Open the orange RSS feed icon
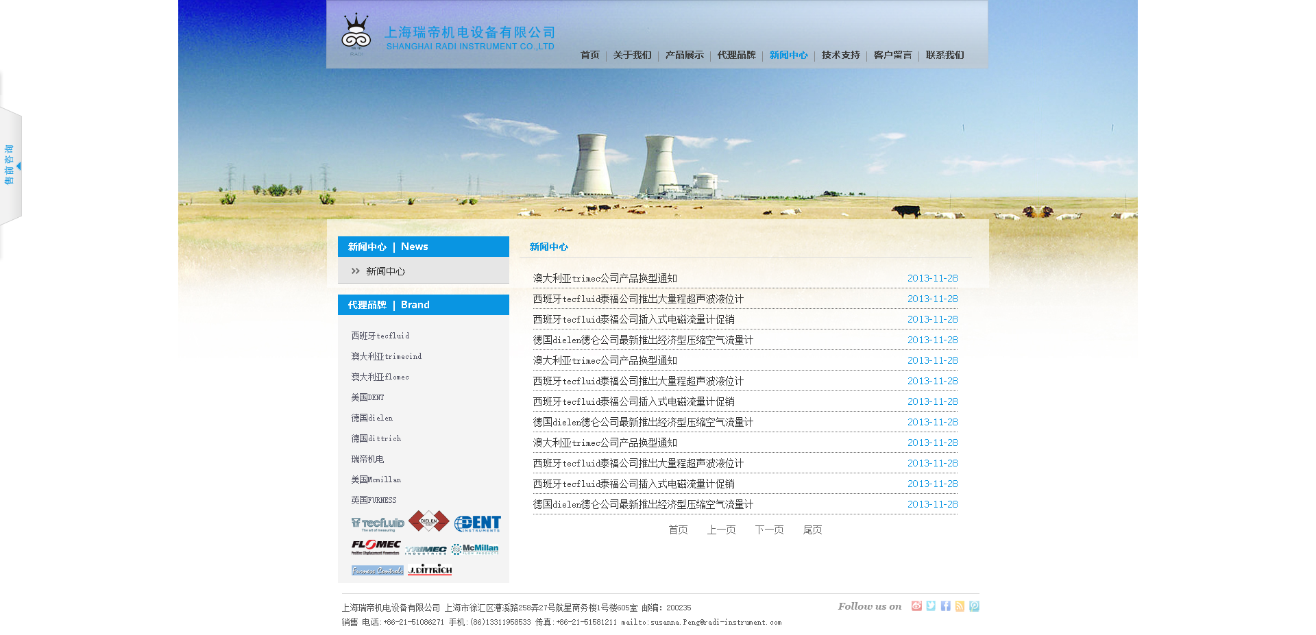Image resolution: width=1316 pixels, height=635 pixels. pos(960,606)
